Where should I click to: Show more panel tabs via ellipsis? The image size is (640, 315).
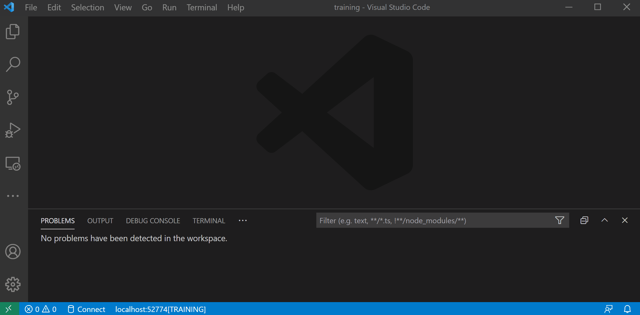pos(242,221)
